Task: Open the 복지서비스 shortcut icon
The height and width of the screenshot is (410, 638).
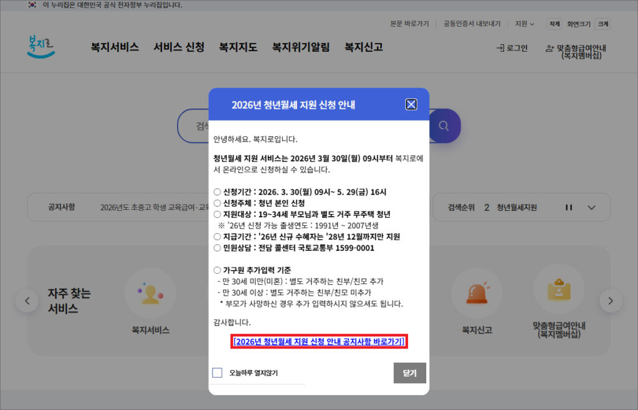Action: (x=150, y=294)
